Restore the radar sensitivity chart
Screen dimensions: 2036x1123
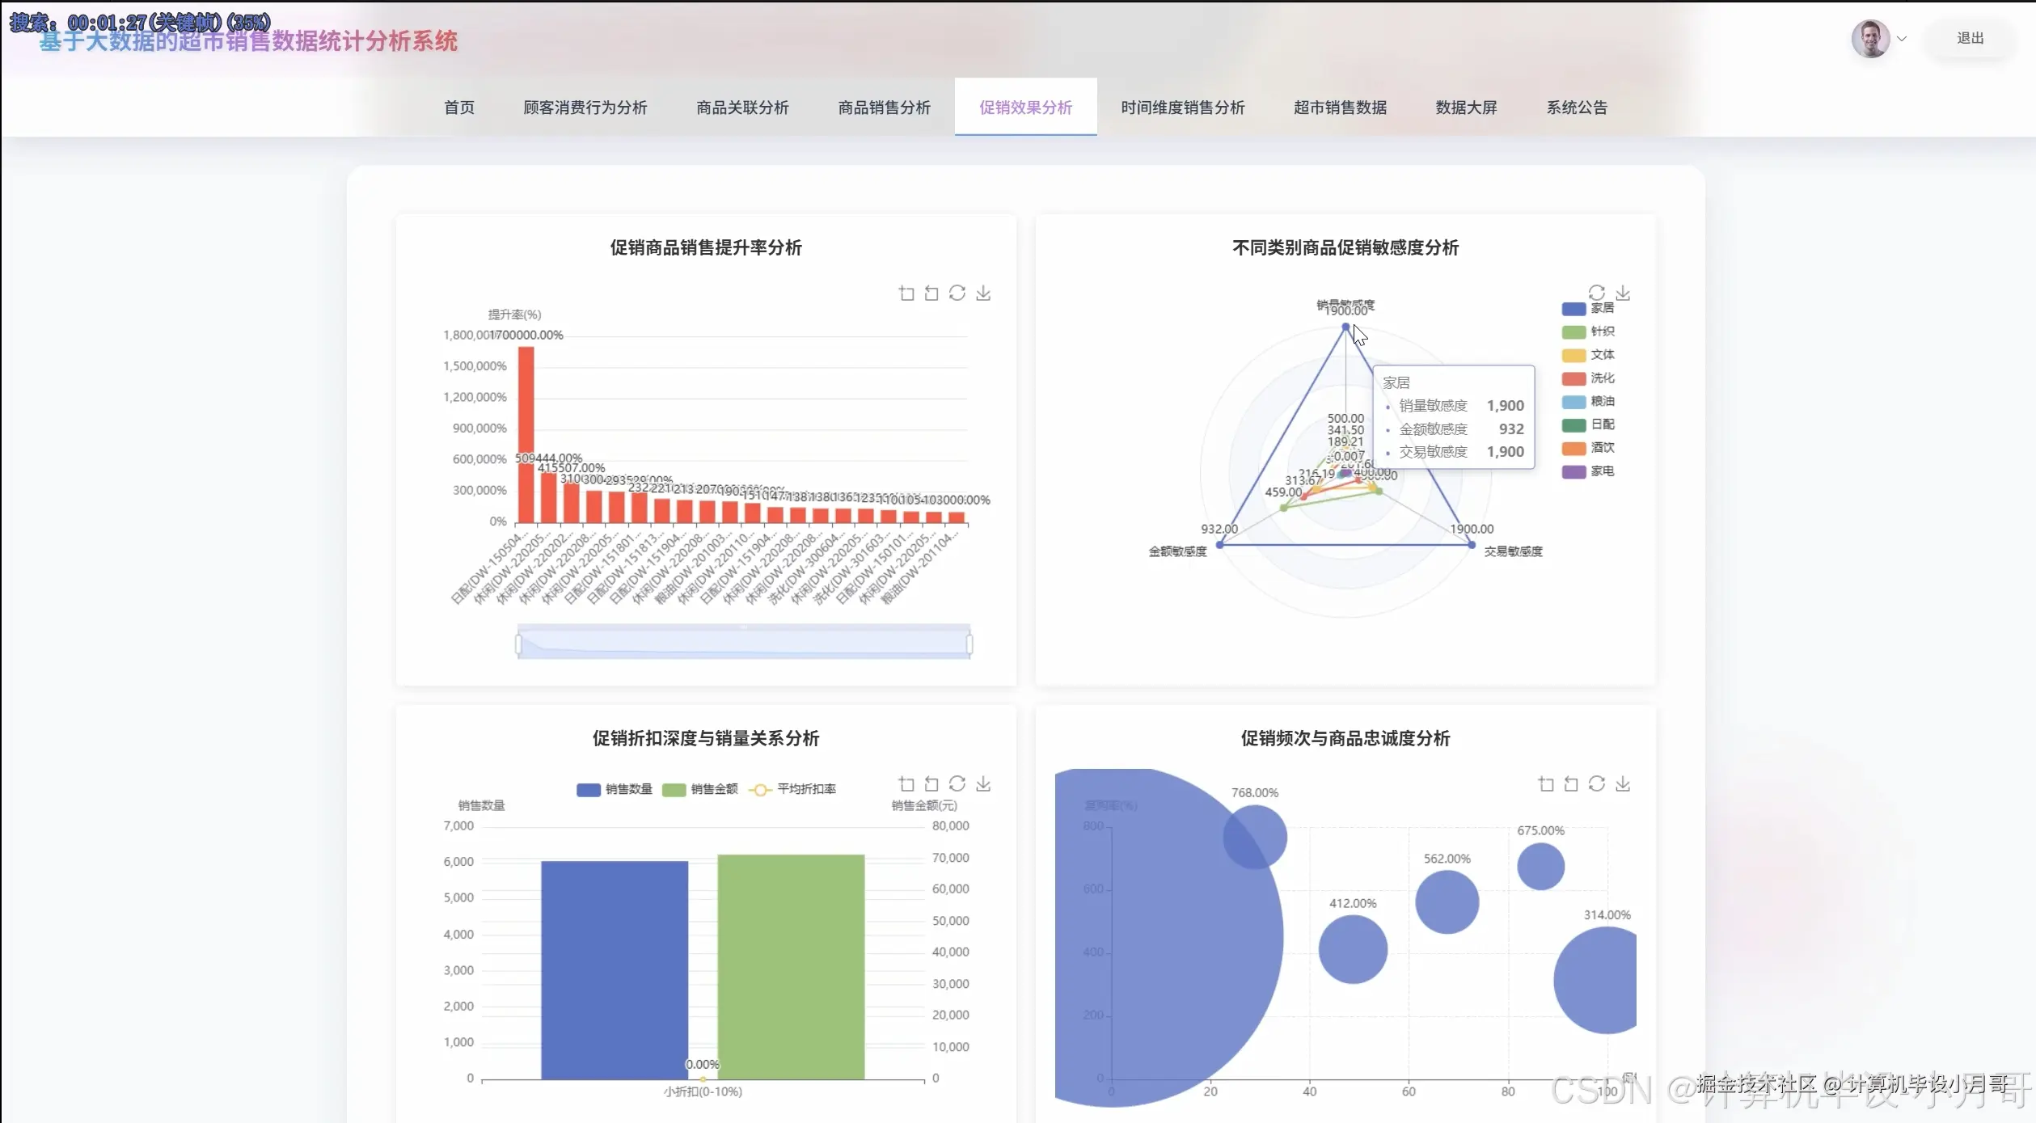(x=1596, y=292)
